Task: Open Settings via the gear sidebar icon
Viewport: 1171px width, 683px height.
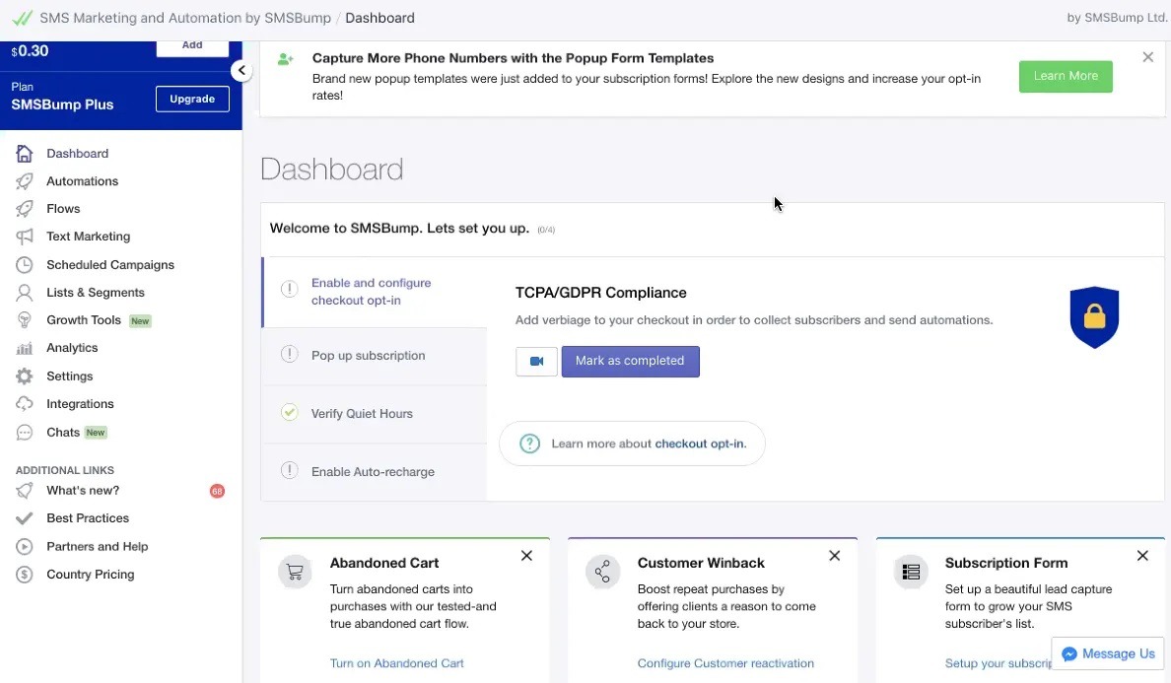Action: [25, 376]
